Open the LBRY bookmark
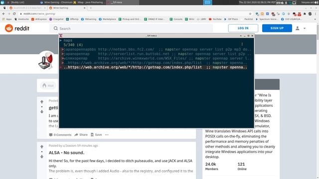 (x=201, y=19)
